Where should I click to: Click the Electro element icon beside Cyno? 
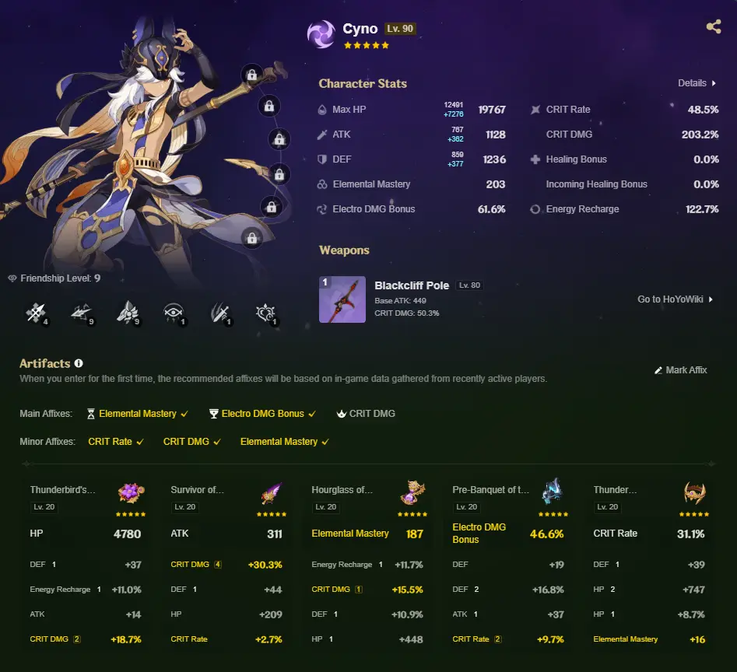click(x=321, y=34)
